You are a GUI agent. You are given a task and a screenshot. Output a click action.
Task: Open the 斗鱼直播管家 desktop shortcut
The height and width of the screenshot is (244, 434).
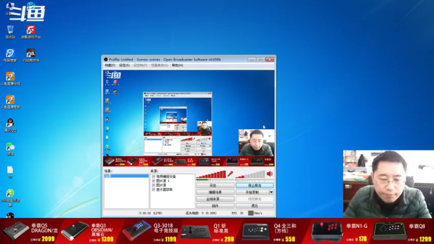point(10,102)
